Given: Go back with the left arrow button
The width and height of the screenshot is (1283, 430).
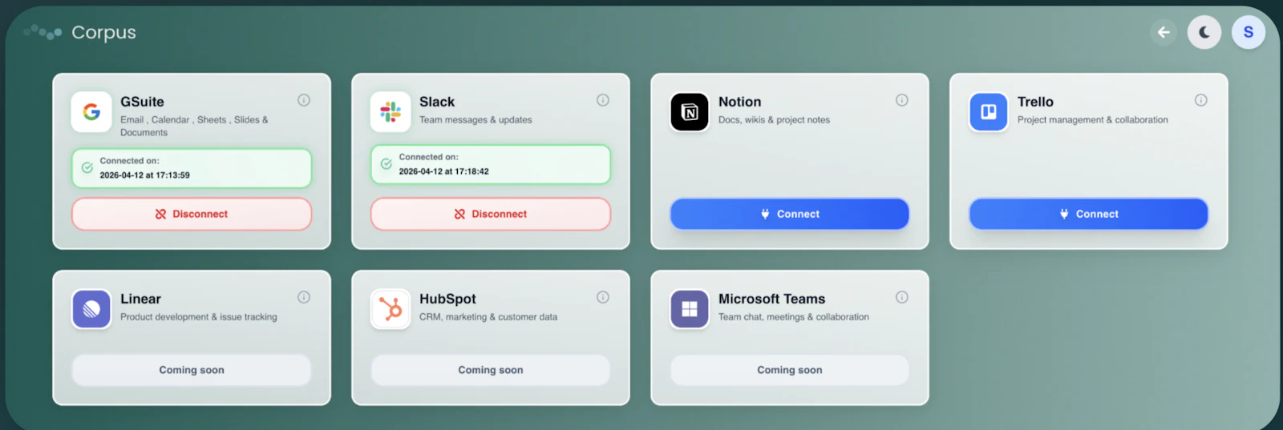Looking at the screenshot, I should [1164, 32].
